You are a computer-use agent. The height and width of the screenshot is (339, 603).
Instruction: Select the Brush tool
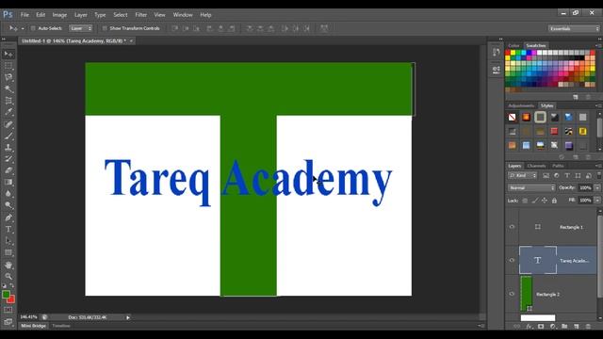(8, 136)
